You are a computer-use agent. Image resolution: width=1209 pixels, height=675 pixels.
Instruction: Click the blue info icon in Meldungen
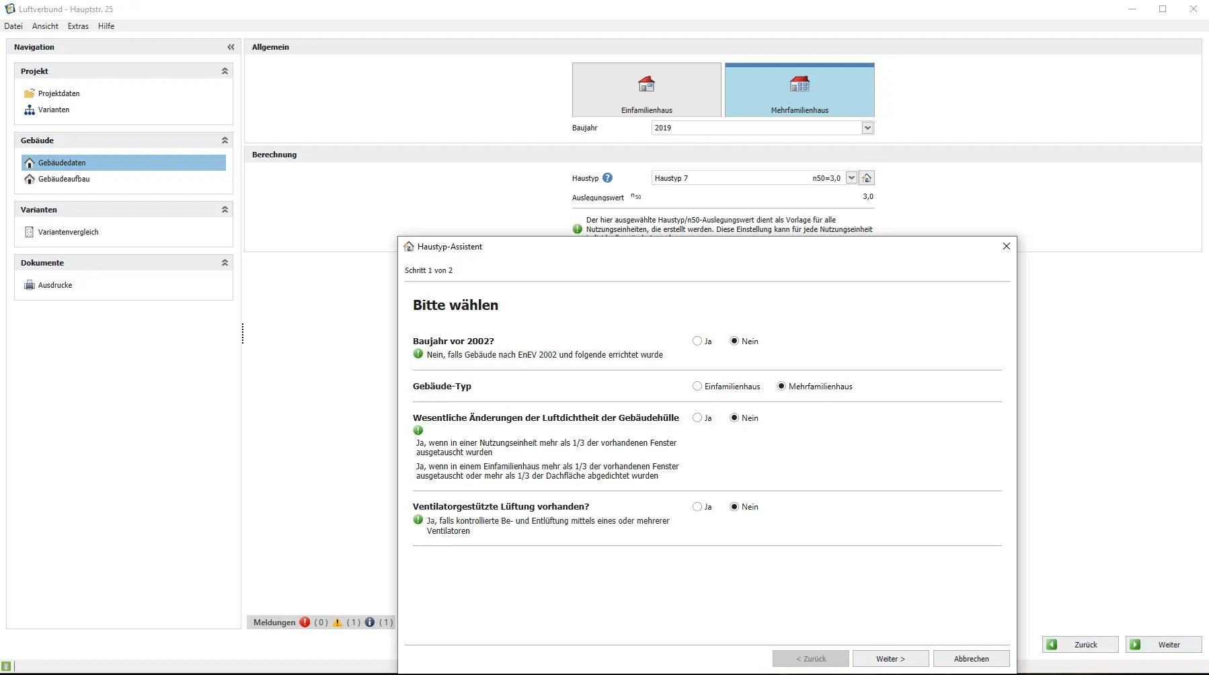pyautogui.click(x=370, y=623)
